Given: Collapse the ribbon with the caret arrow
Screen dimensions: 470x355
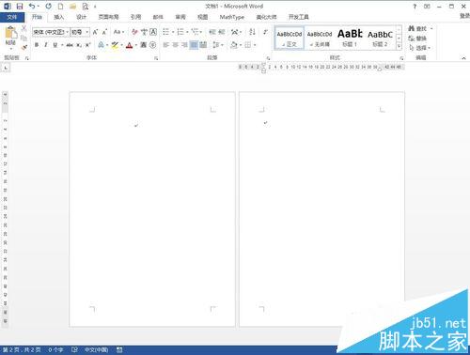Looking at the screenshot, I should pyautogui.click(x=463, y=58).
